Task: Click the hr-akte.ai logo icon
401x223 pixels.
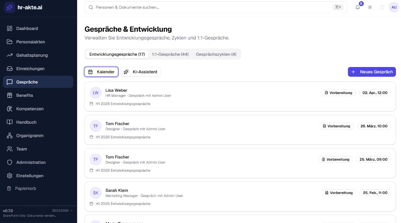Action: [9, 7]
